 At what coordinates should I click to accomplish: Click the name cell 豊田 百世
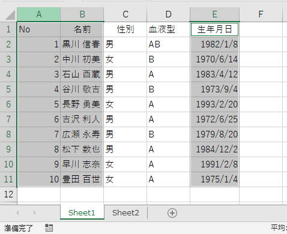tap(82, 179)
